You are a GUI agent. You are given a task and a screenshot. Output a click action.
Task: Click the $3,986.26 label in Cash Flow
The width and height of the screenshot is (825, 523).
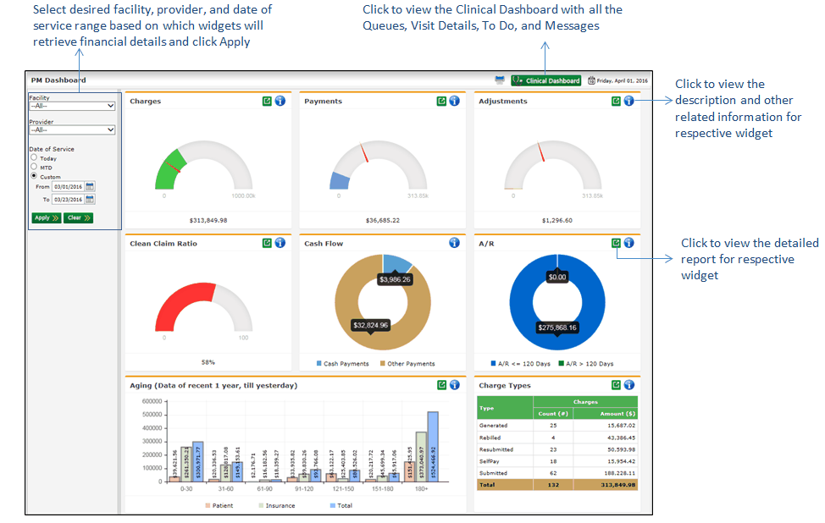click(x=396, y=279)
